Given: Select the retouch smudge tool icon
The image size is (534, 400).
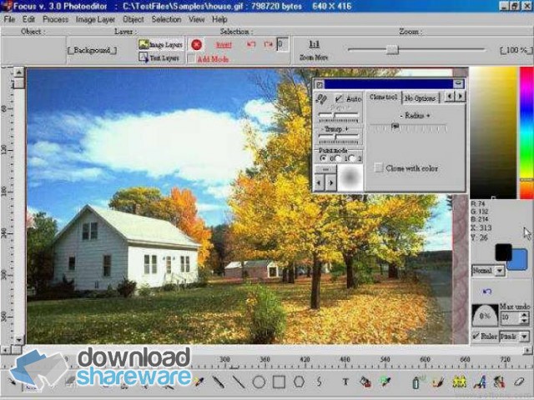Looking at the screenshot, I should [499, 382].
